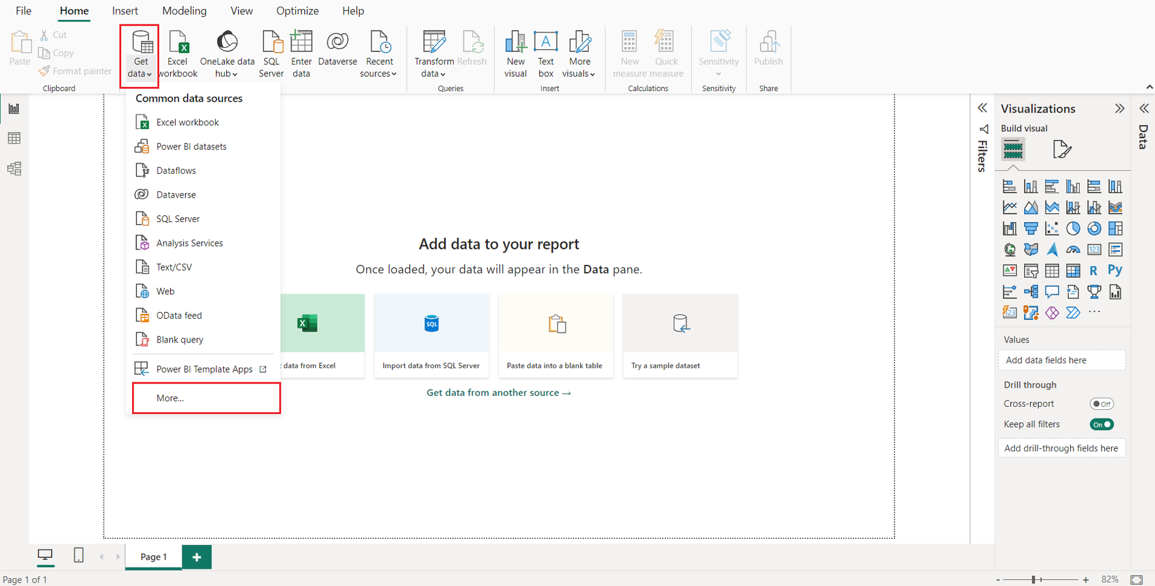Choose Excel workbook in Common data sources

[203, 122]
